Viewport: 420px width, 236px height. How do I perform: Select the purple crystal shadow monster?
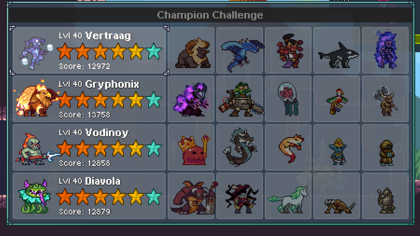pyautogui.click(x=191, y=99)
